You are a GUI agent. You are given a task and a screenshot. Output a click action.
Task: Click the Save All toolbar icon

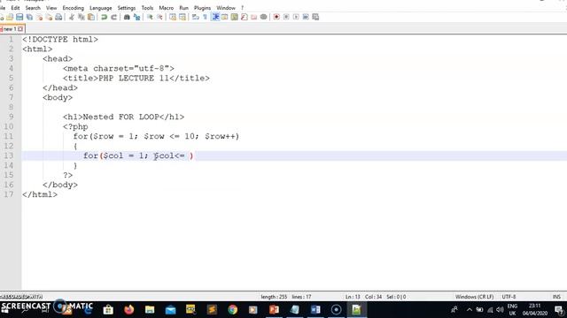pos(29,17)
